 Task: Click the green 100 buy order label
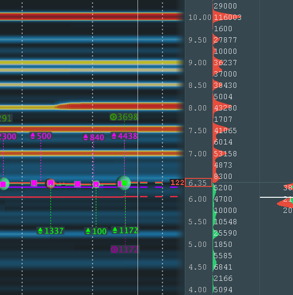(x=96, y=231)
